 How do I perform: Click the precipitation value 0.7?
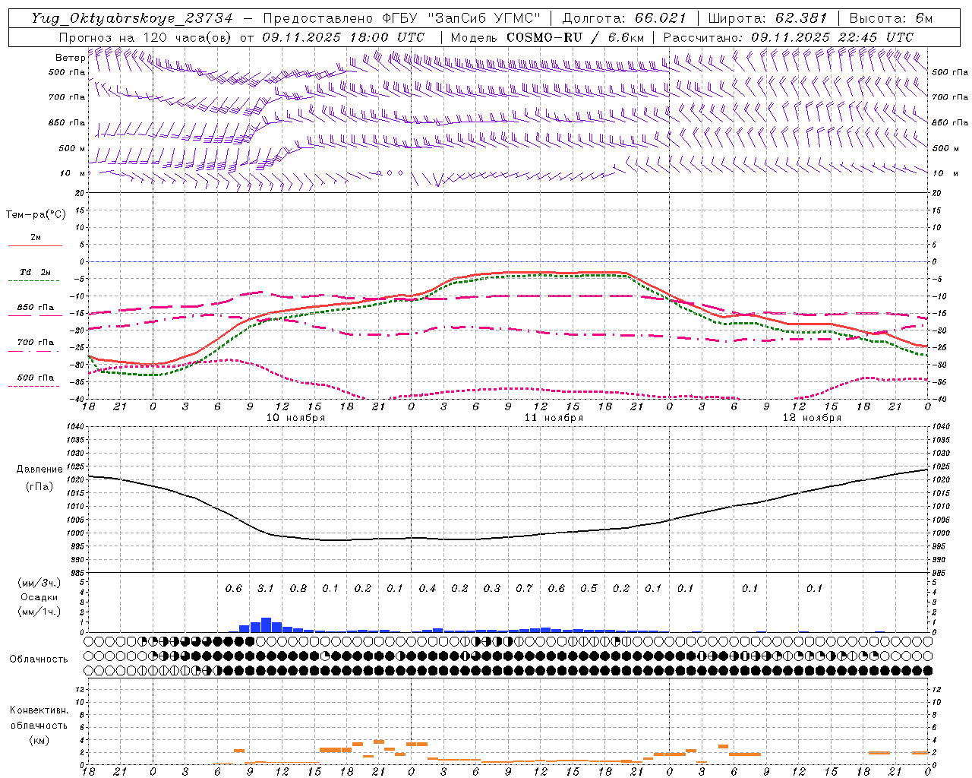524,588
